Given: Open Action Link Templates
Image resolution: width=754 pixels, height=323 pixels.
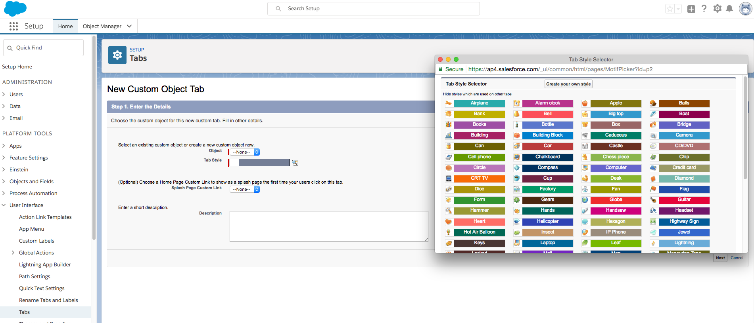Looking at the screenshot, I should pyautogui.click(x=45, y=217).
